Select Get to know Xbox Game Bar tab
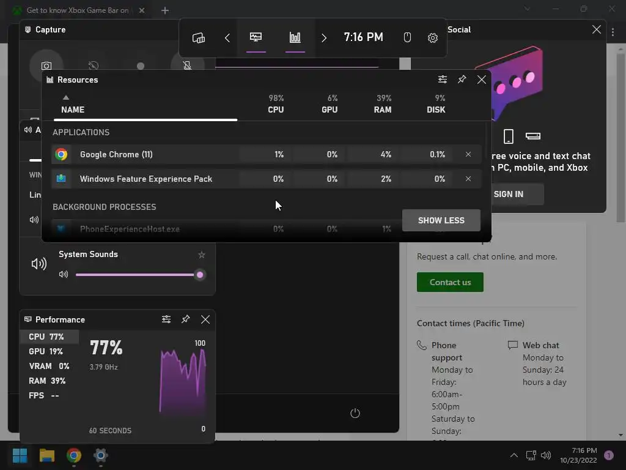This screenshot has width=626, height=470. point(77,10)
